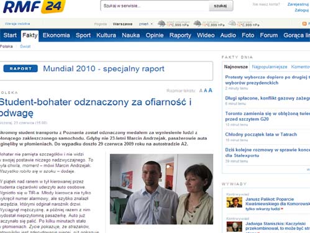Open Protesty wyborcze news headline
The width and height of the screenshot is (310, 233).
[267, 80]
